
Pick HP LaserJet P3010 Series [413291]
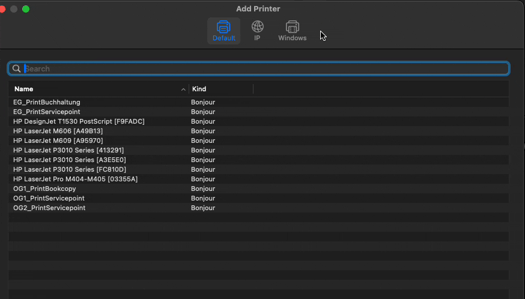68,150
